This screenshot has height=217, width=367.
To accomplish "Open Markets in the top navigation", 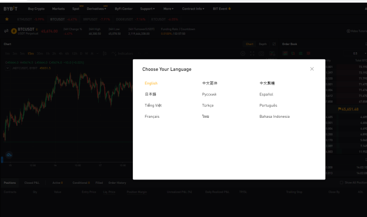I will 58,9.
